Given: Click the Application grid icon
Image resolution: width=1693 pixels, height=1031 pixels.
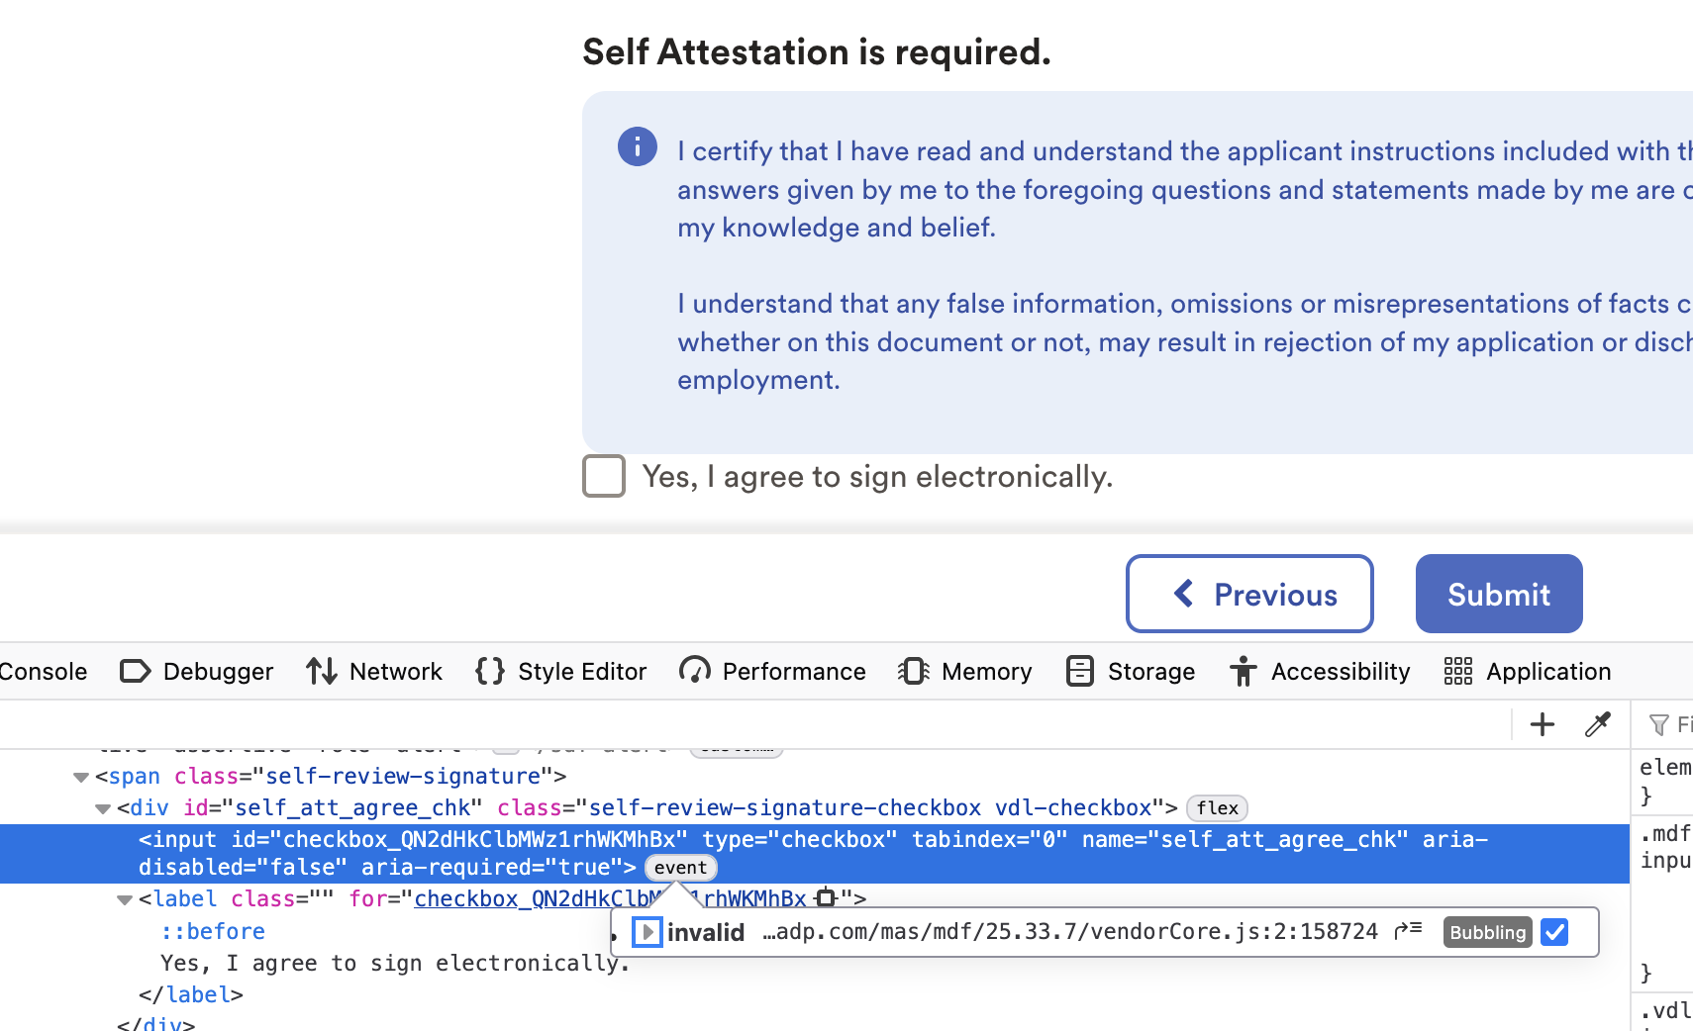Looking at the screenshot, I should point(1458,671).
